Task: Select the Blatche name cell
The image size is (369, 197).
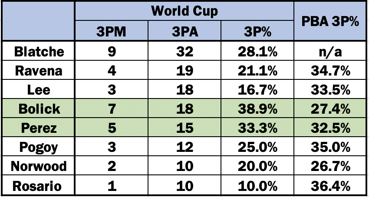Action: pyautogui.click(x=38, y=51)
